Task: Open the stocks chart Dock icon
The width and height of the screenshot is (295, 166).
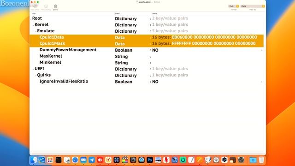Action: pos(42,160)
